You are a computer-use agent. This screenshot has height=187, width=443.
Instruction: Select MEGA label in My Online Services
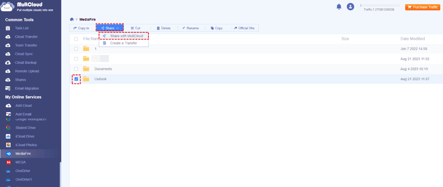pyautogui.click(x=21, y=163)
